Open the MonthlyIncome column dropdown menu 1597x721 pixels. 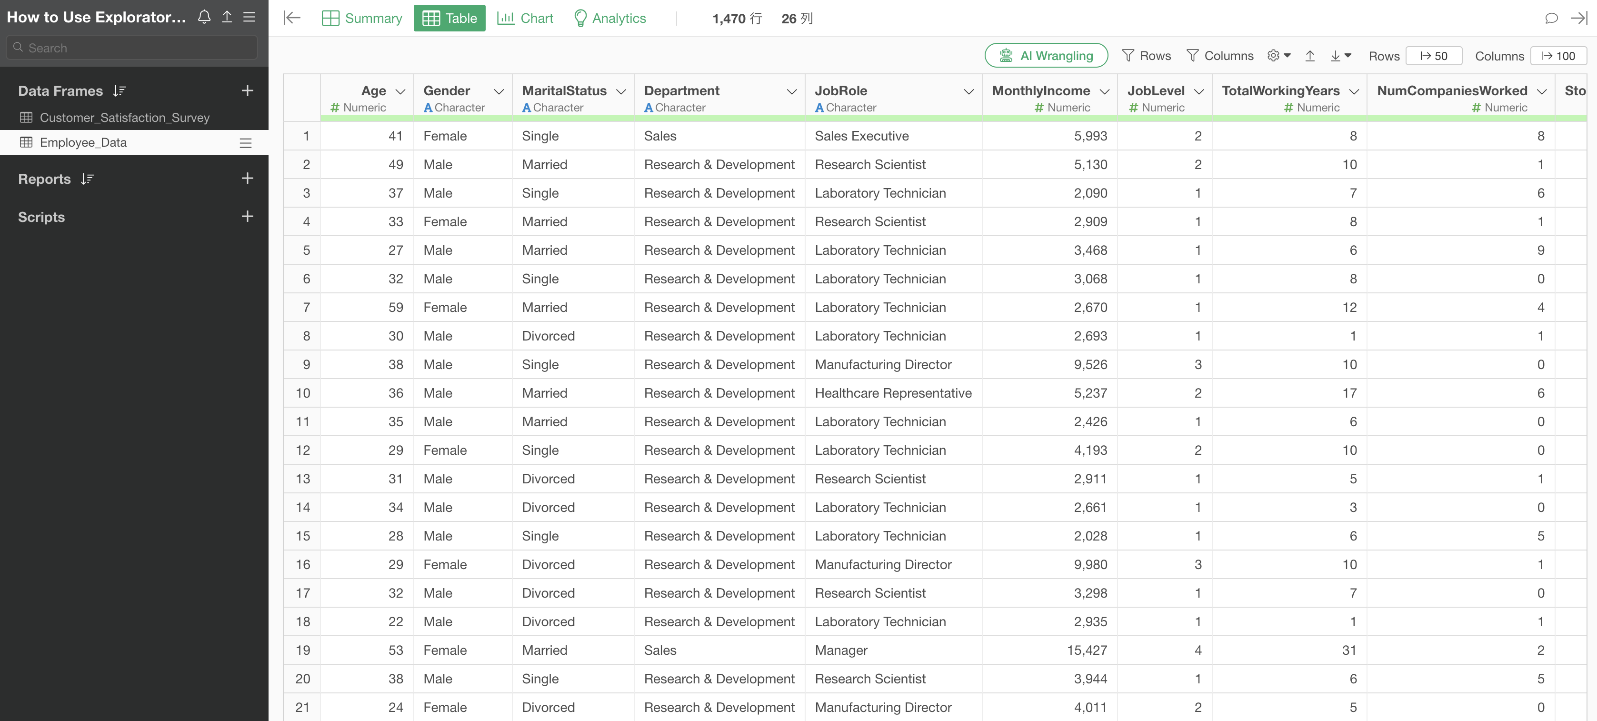pos(1105,92)
